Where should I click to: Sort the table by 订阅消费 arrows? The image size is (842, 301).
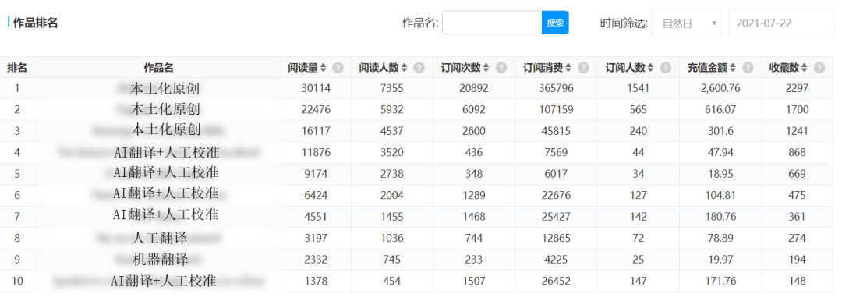(568, 68)
